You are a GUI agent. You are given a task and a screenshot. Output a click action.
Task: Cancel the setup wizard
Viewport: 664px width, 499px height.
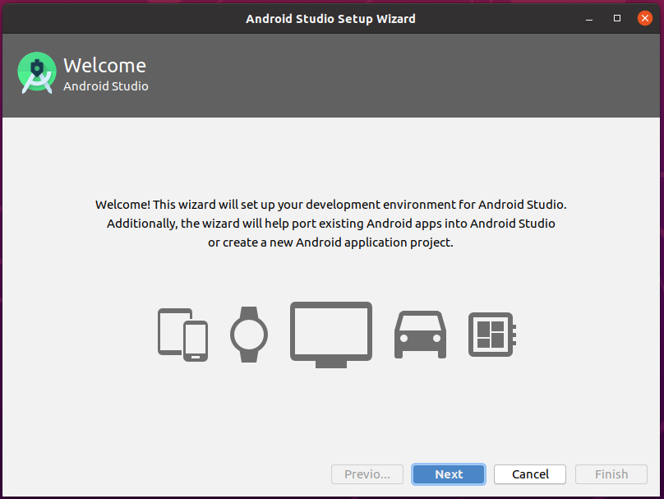(x=530, y=474)
